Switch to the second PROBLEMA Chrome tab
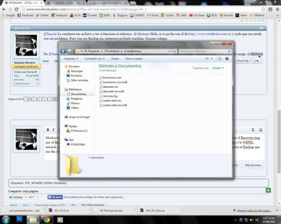Screen dimensions: 281x224 [x=65, y=3]
